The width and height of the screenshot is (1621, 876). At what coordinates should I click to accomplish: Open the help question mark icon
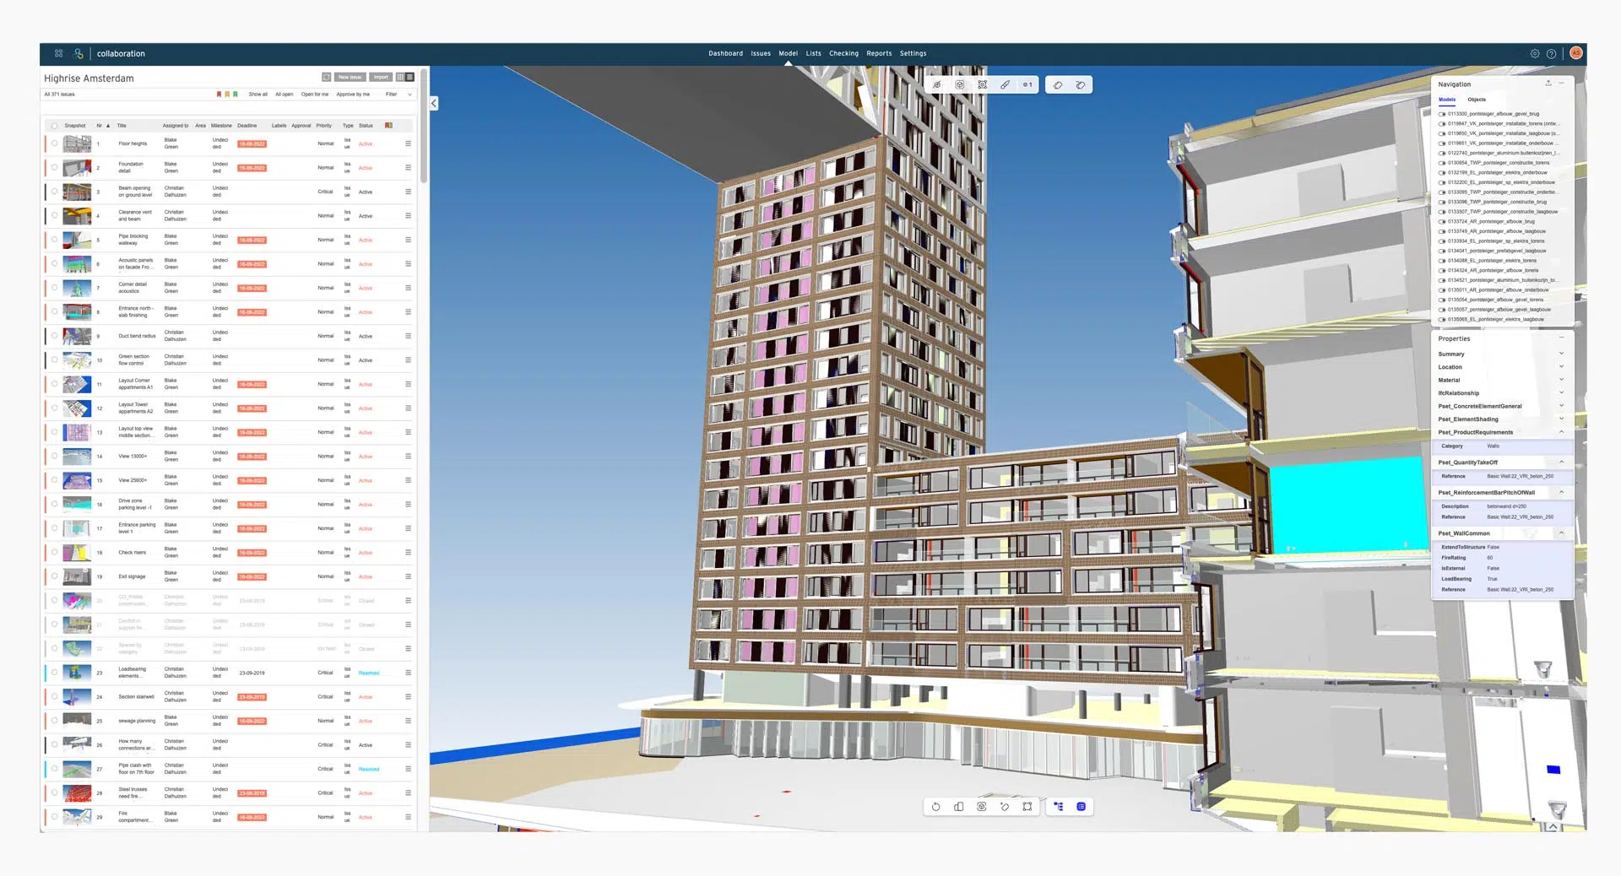click(x=1551, y=54)
